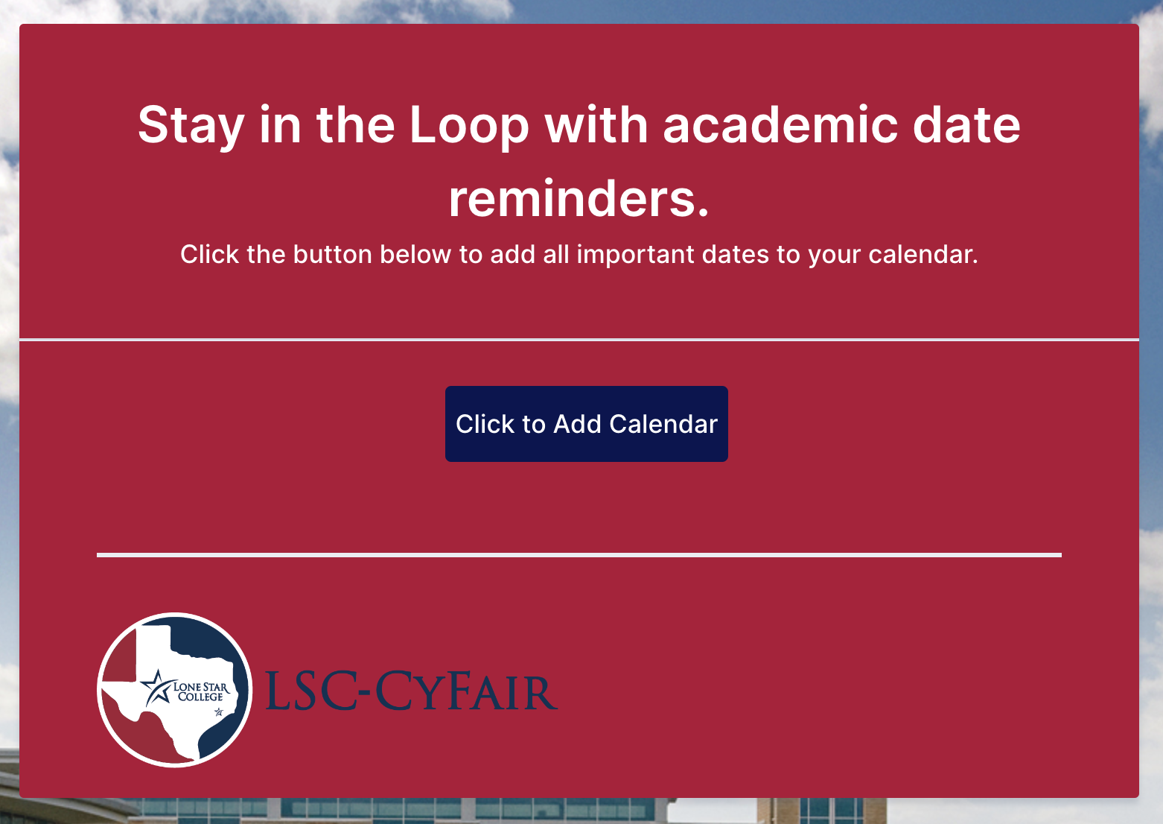Click the 'Stay' word at heading start
1163x824 pixels.
191,126
